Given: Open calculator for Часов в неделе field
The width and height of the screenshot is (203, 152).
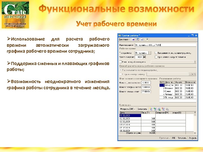Looking at the screenshot, I should click(x=144, y=57).
